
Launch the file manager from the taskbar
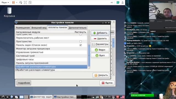[7, 97]
